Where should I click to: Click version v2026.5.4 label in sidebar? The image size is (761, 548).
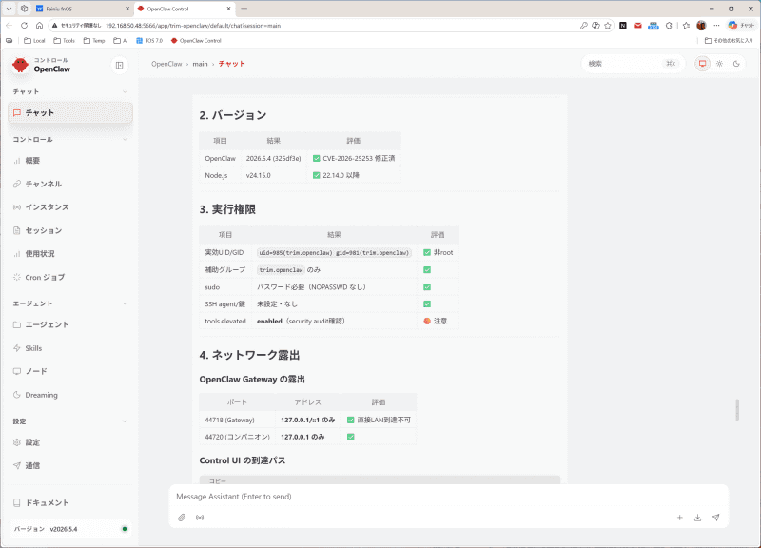[x=64, y=529]
